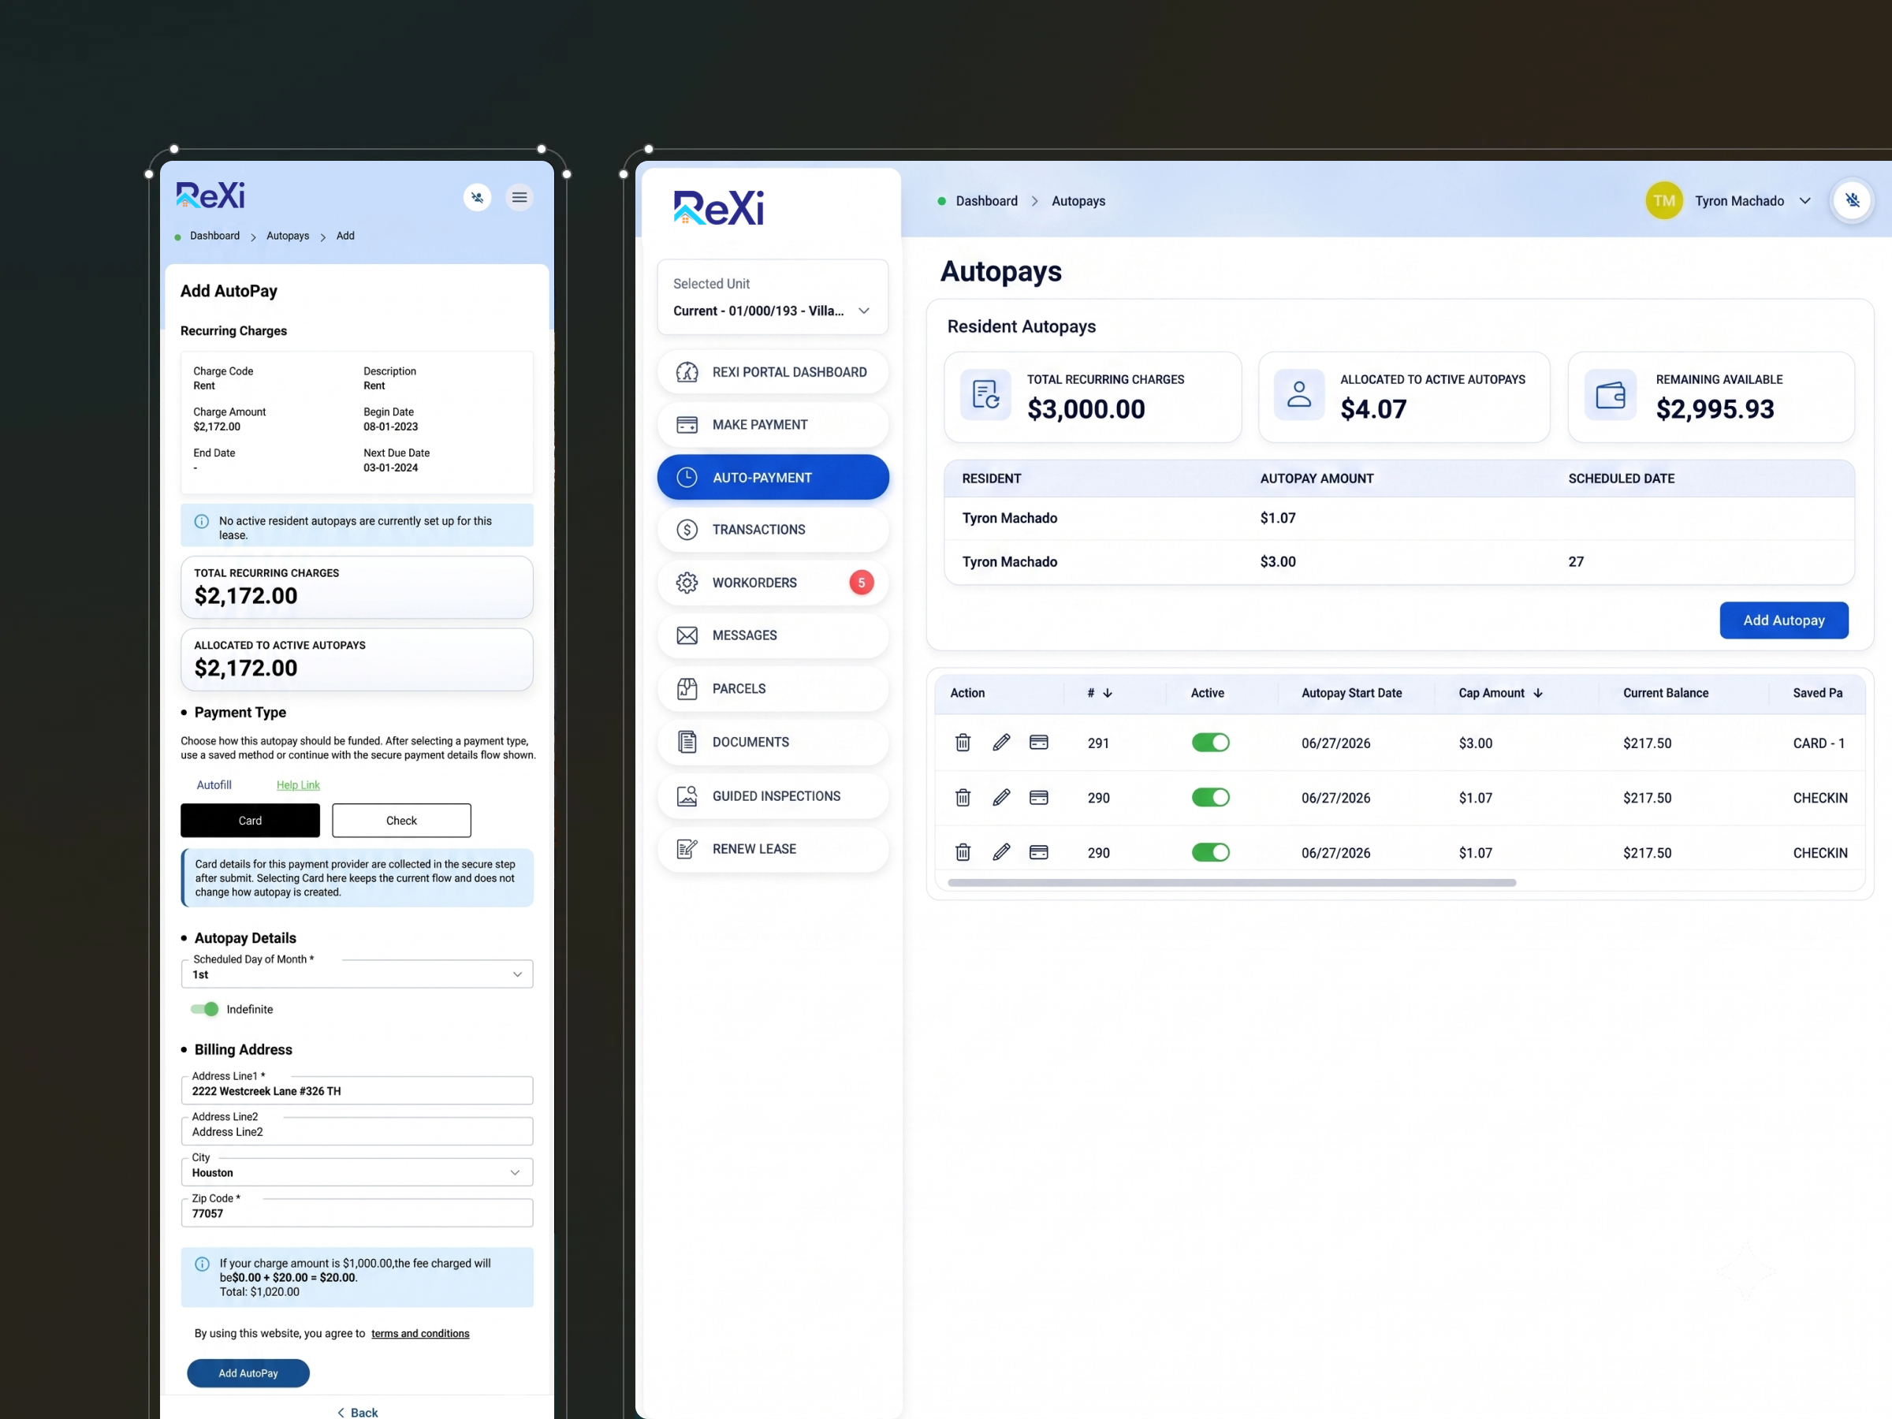
Task: Open Renew Lease page
Action: click(x=773, y=848)
